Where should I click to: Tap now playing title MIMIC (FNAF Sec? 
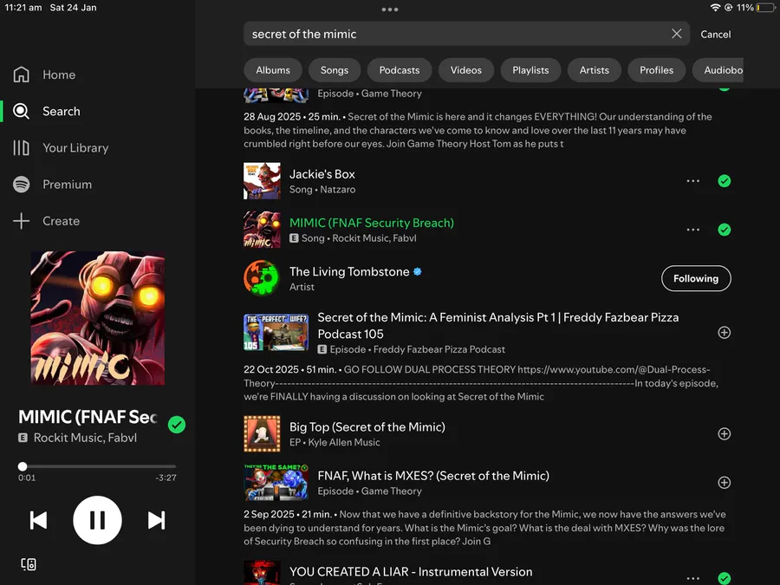click(x=88, y=417)
